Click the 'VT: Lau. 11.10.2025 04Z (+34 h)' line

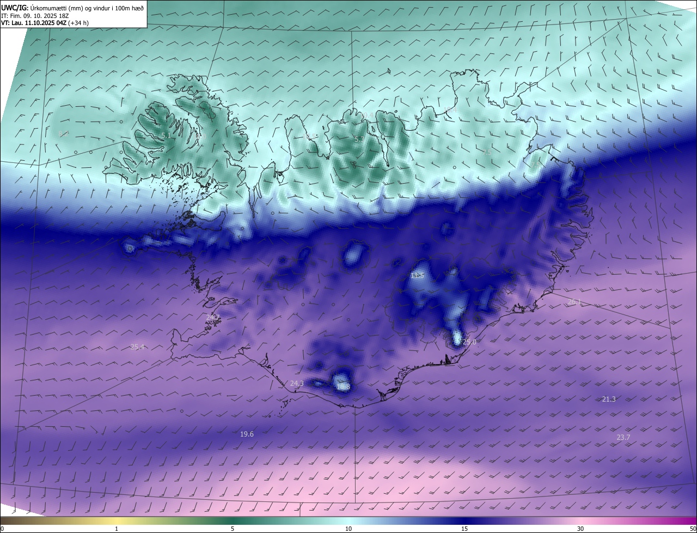45,23
